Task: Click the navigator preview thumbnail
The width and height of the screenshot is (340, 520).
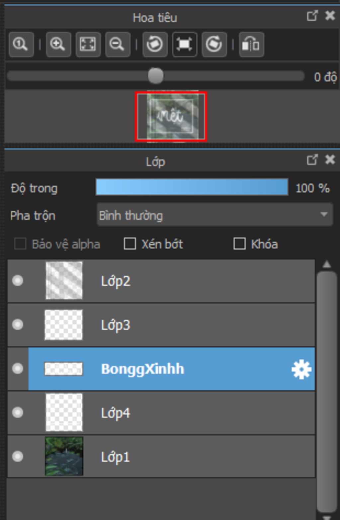Action: tap(171, 116)
